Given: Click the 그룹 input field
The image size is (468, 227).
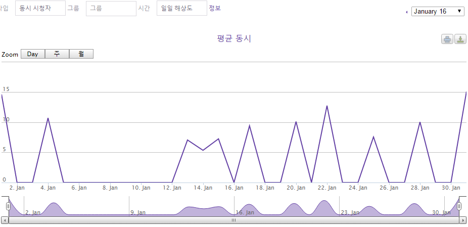Looking at the screenshot, I should tap(111, 8).
